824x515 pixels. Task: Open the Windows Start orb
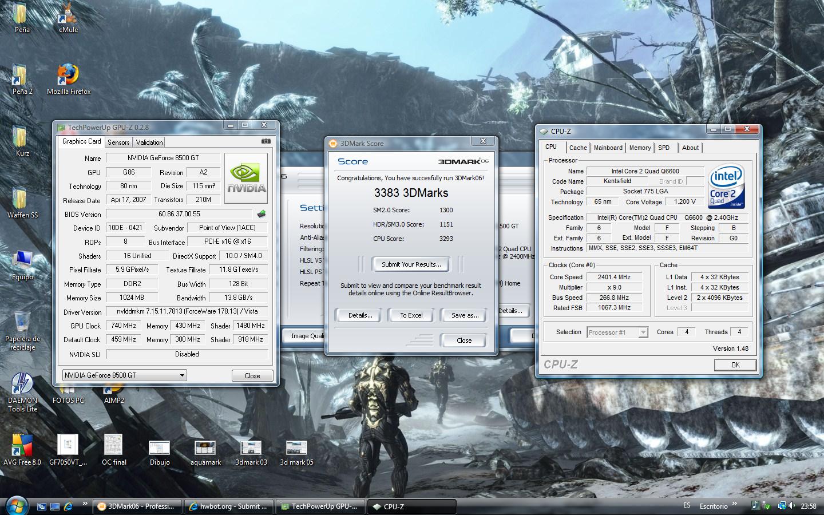click(x=15, y=505)
